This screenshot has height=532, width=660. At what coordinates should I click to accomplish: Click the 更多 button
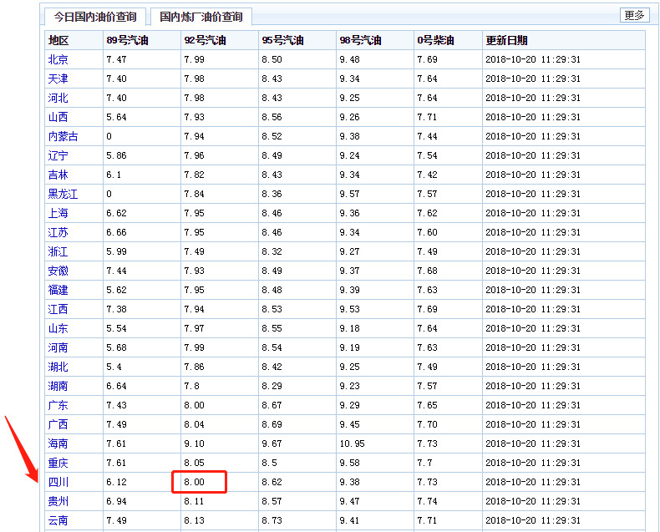tap(634, 15)
